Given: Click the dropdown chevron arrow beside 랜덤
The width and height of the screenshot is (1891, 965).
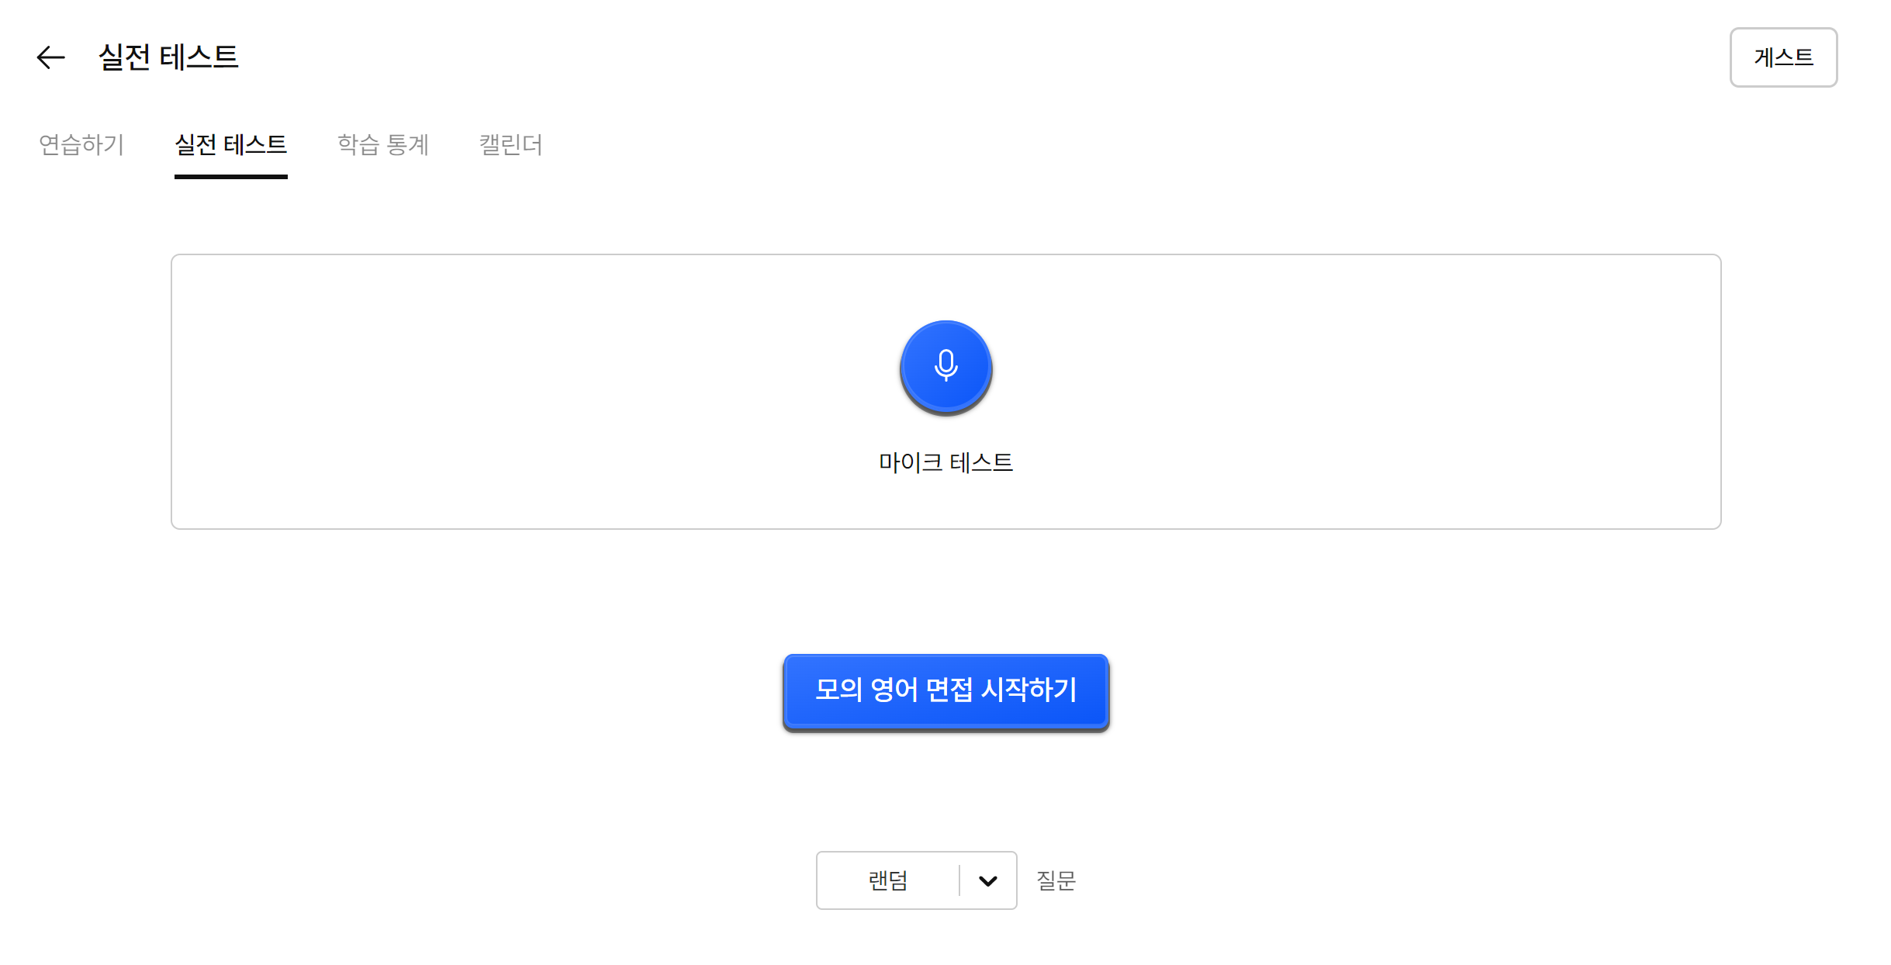Looking at the screenshot, I should 987,880.
